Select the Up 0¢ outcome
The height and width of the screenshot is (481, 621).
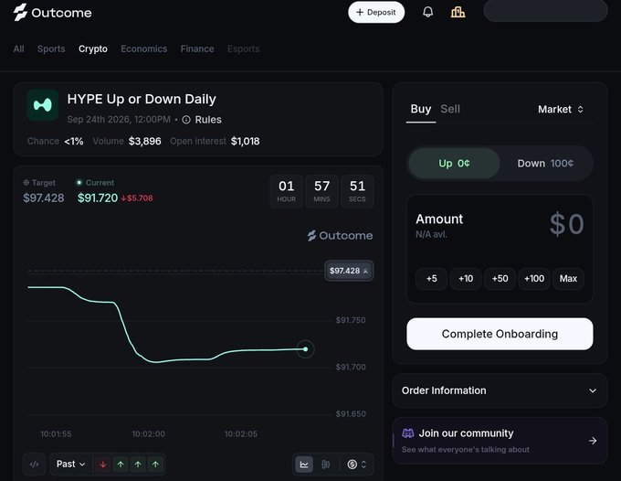454,164
